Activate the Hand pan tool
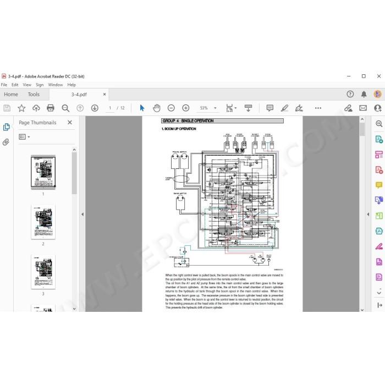385x385 pixels. coord(156,108)
